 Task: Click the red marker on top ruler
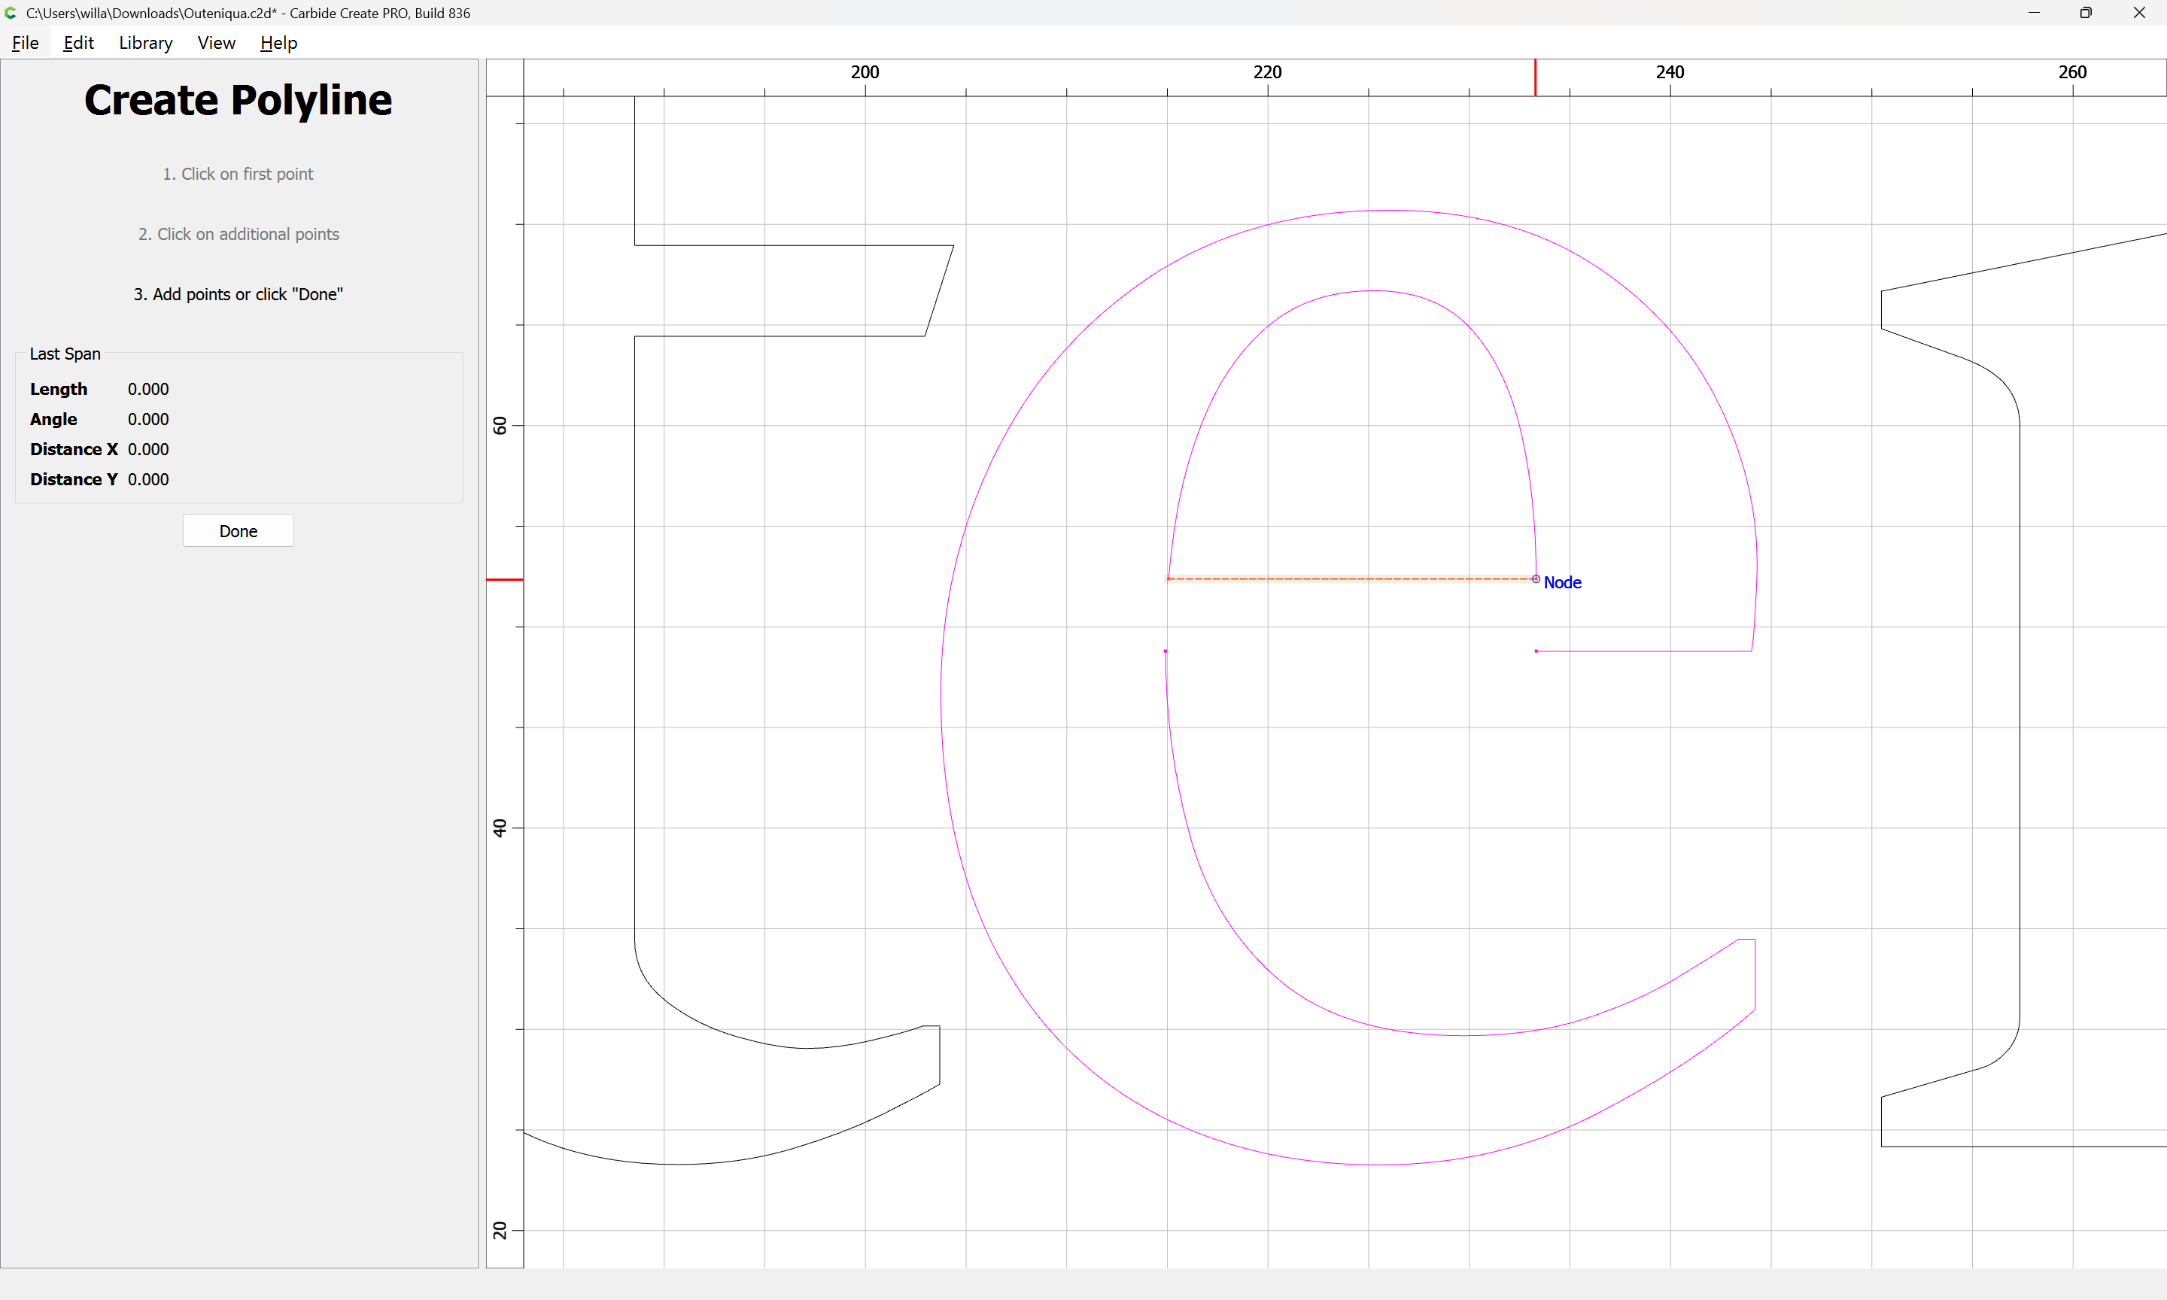coord(1535,78)
